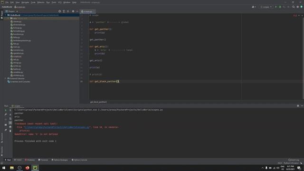Click the error indicator in the editor corner

(x=295, y=15)
